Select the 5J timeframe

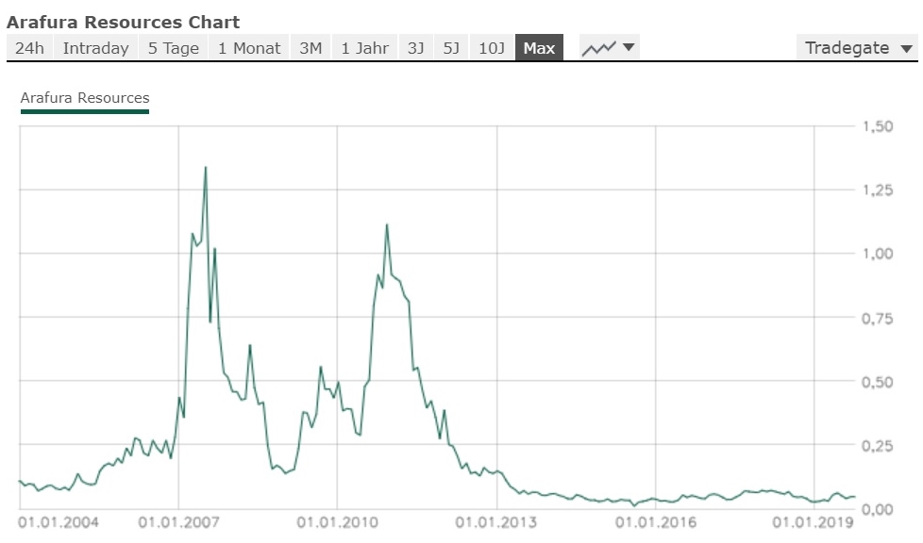(451, 47)
